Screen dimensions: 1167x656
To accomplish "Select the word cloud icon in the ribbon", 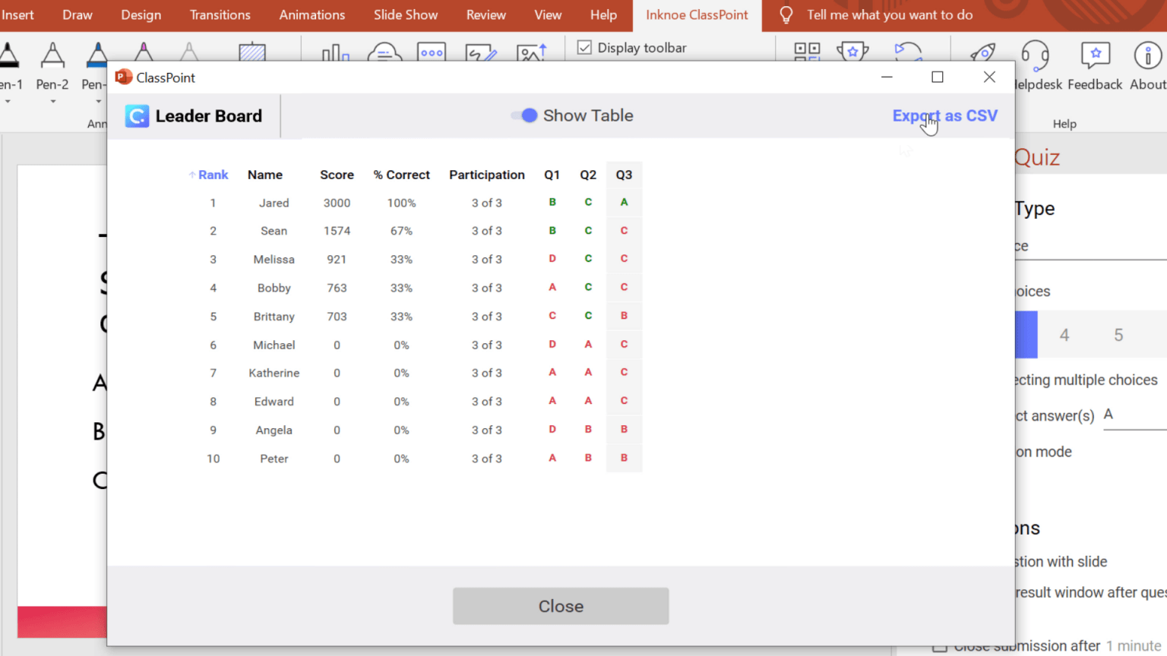I will (x=384, y=53).
